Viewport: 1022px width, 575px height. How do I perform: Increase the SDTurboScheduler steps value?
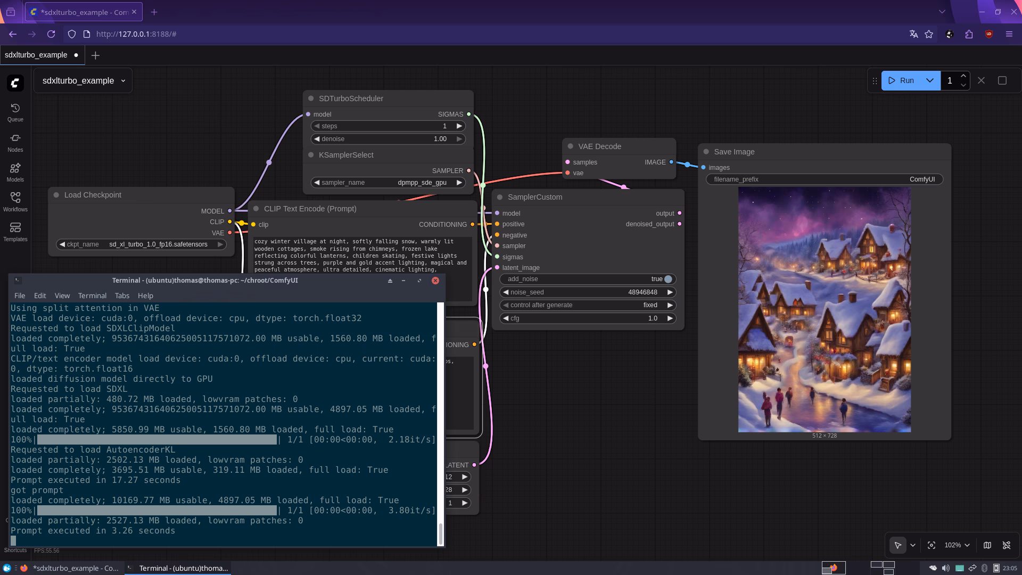click(x=459, y=126)
